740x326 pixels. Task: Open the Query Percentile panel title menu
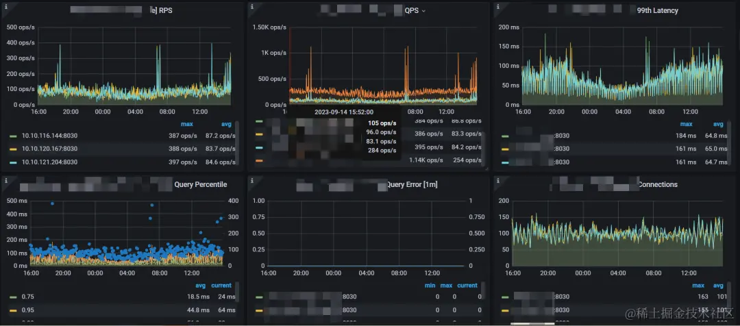coord(201,184)
